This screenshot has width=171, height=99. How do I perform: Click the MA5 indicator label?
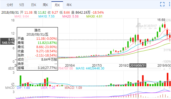click(x=22, y=16)
